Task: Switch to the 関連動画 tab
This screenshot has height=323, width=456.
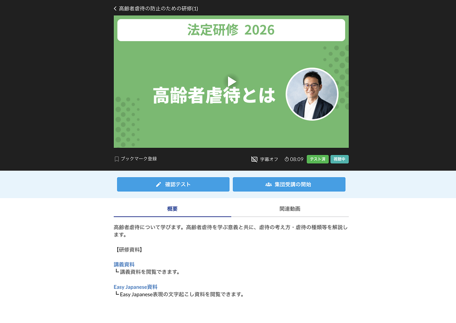Action: [290, 209]
